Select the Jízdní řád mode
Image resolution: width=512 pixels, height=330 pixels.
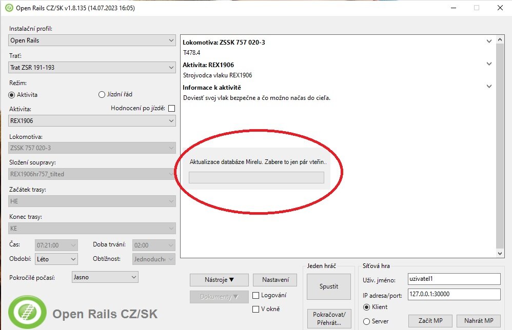coord(102,95)
